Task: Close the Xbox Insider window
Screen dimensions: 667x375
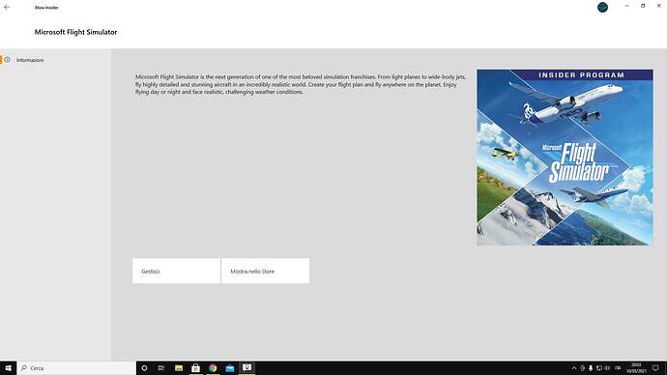Action: click(659, 6)
